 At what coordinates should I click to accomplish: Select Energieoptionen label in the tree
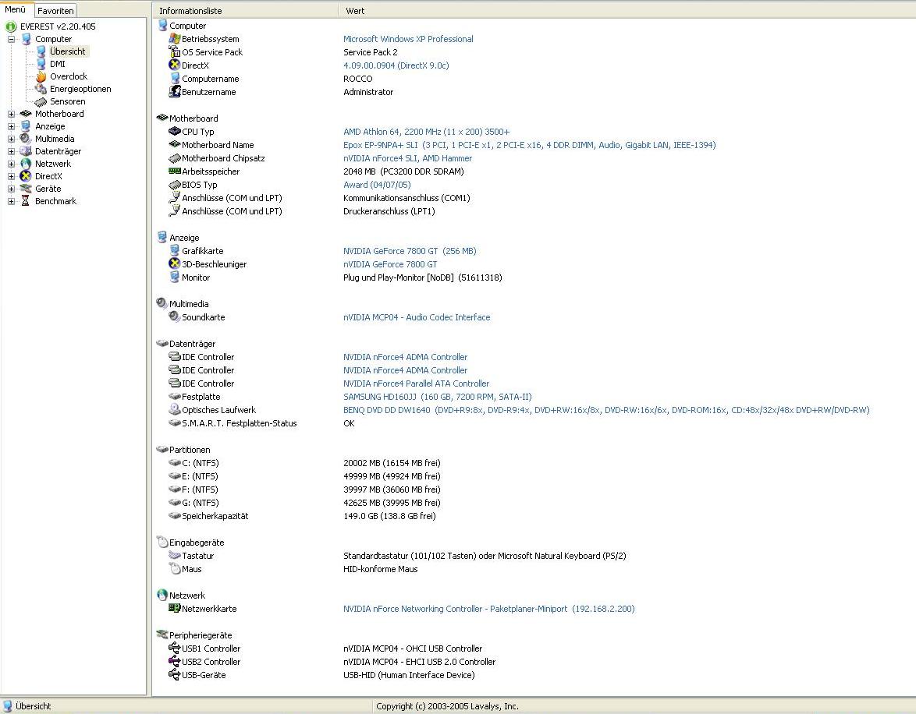(x=80, y=89)
